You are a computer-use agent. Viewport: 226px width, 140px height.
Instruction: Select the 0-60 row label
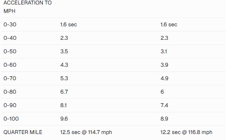(x=10, y=65)
